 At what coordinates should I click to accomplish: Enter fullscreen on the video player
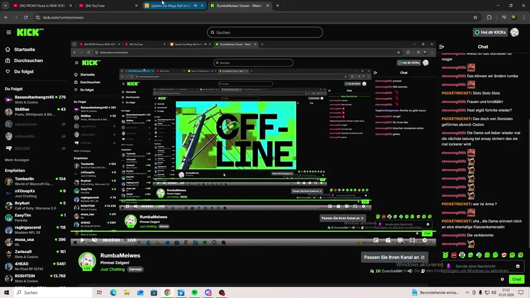click(x=412, y=240)
